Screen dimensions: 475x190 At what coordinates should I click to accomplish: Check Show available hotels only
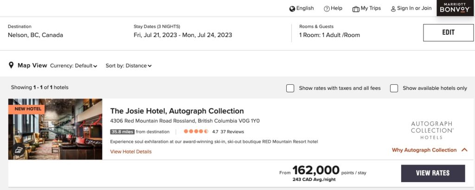[x=394, y=88]
